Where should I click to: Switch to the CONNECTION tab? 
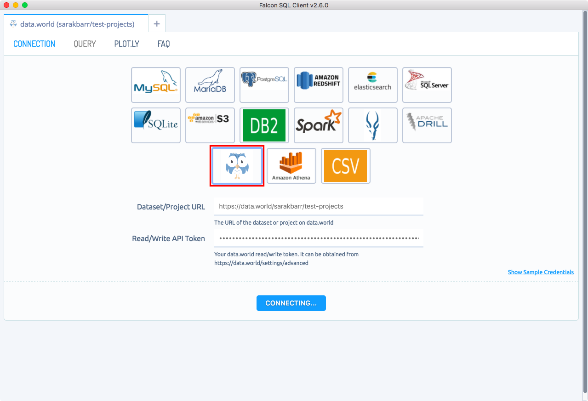coord(34,44)
